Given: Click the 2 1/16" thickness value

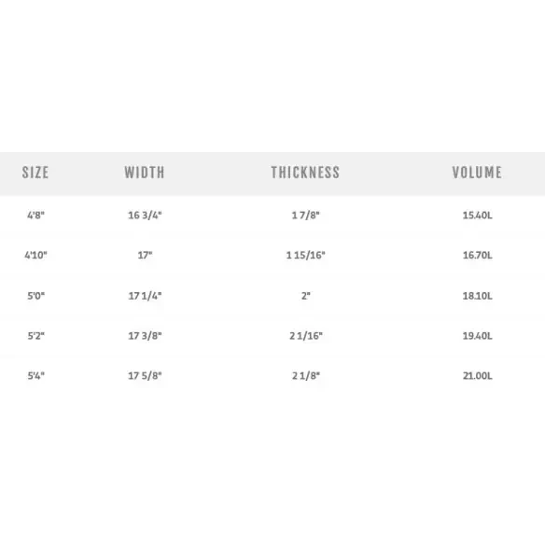Looking at the screenshot, I should click(x=306, y=336).
